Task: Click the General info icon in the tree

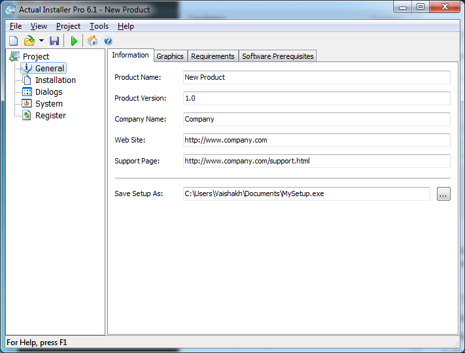Action: [27, 68]
